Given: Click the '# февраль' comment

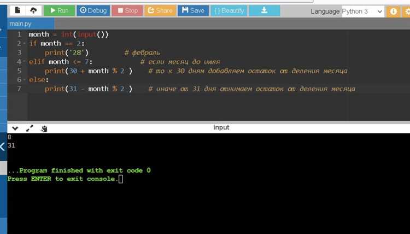Looking at the screenshot, I should (142, 53).
